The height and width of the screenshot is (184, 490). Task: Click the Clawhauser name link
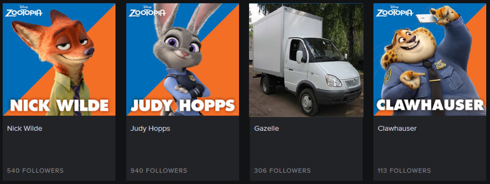point(397,128)
